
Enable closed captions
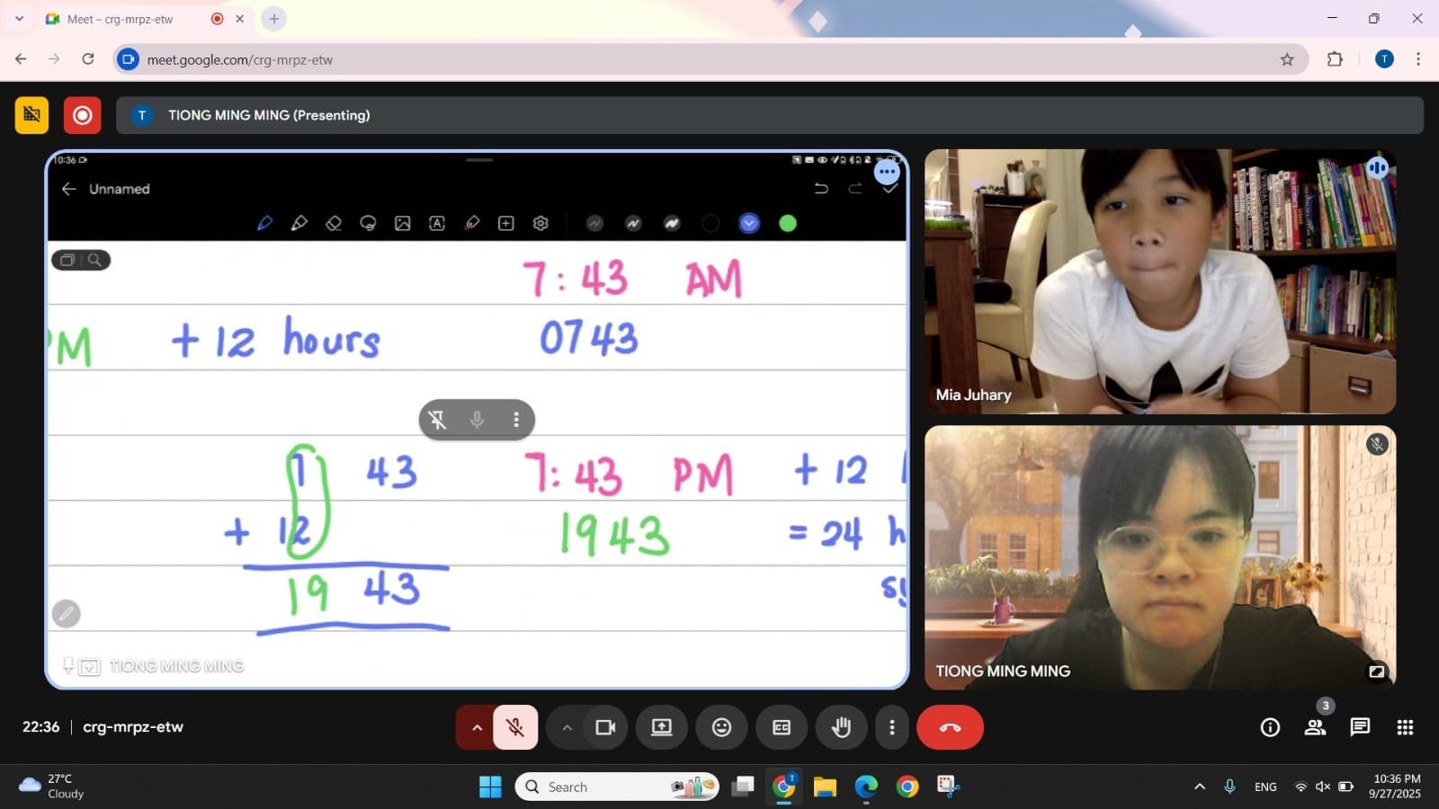tap(781, 727)
